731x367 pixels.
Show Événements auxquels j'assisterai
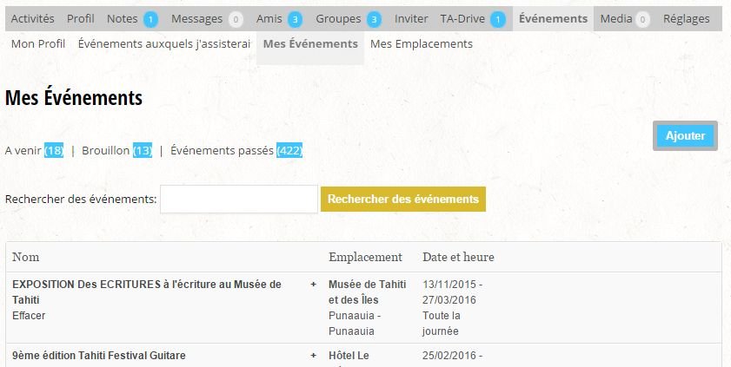point(164,43)
